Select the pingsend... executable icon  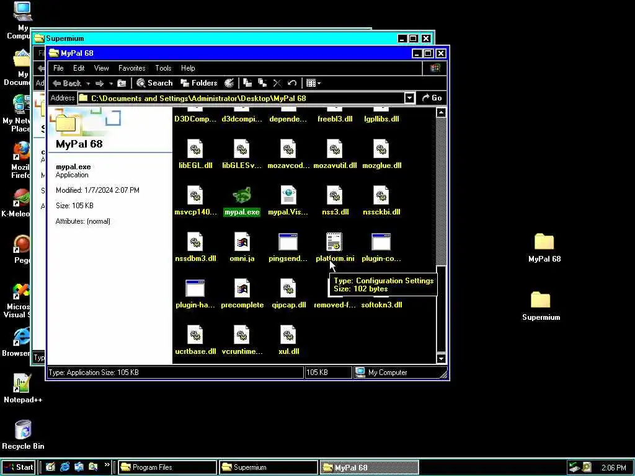click(x=288, y=242)
